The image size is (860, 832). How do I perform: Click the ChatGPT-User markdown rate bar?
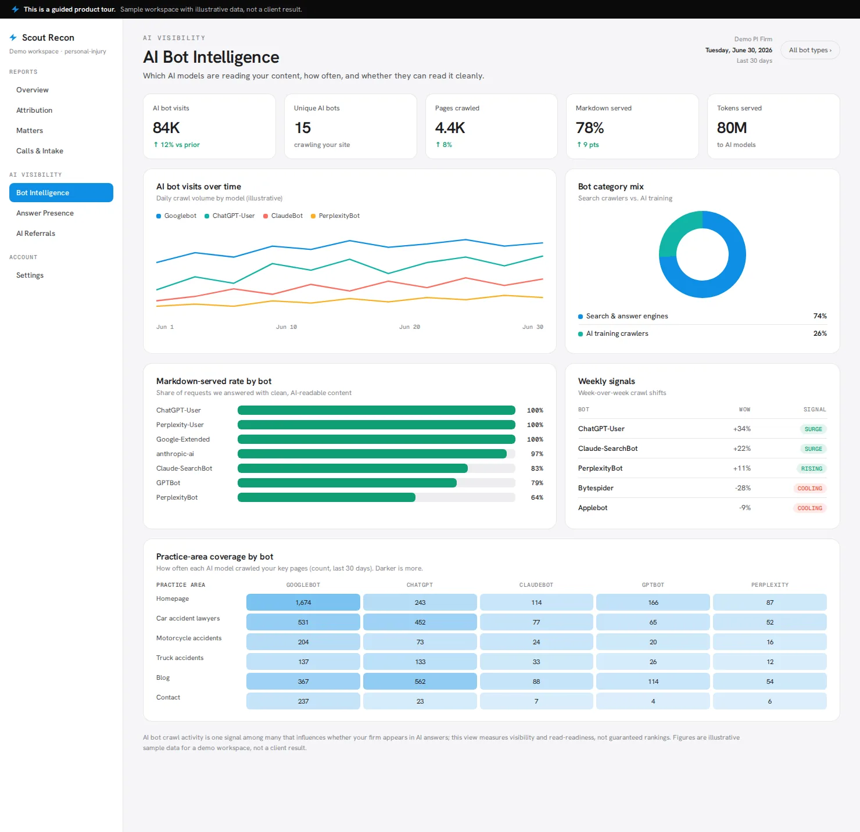tap(377, 410)
